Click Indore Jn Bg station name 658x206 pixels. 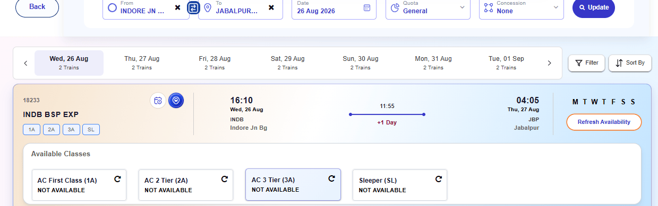click(x=249, y=128)
